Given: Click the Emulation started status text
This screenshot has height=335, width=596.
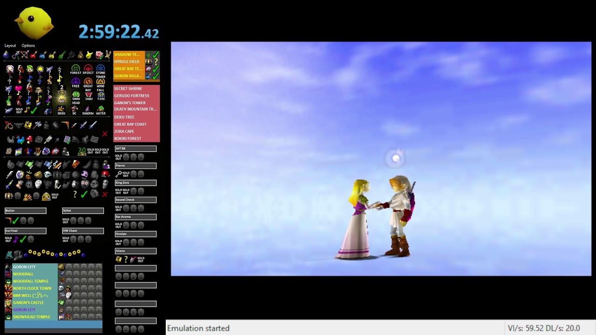Looking at the screenshot, I should point(198,328).
